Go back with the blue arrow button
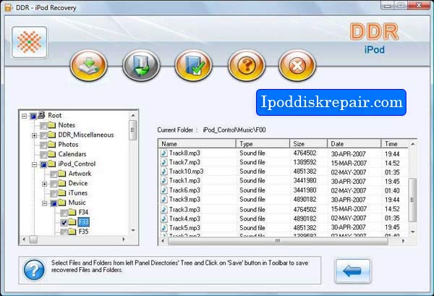 [x=353, y=271]
